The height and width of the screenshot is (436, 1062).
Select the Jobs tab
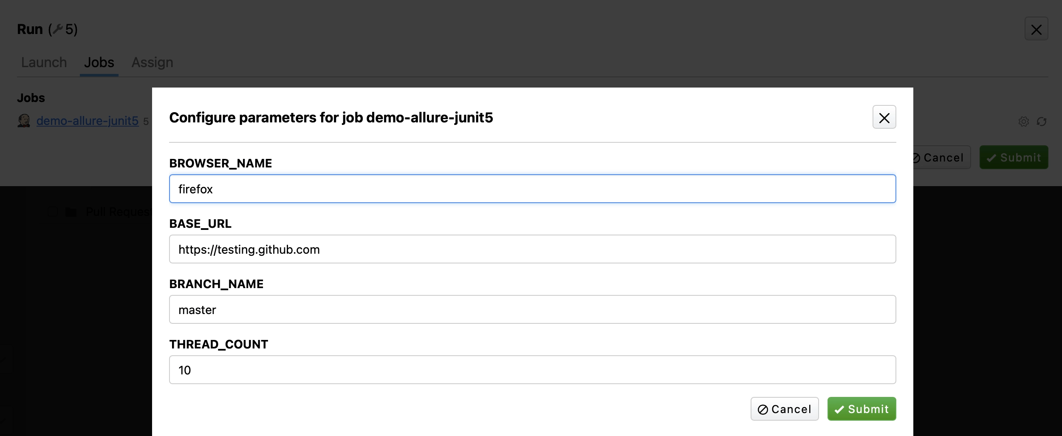[x=99, y=62]
